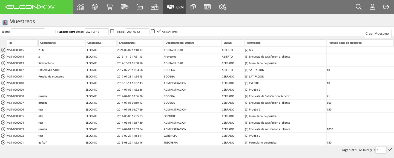Click the Puntaje Total de Muestreo filter field
The height and width of the screenshot is (158, 394).
[360, 43]
